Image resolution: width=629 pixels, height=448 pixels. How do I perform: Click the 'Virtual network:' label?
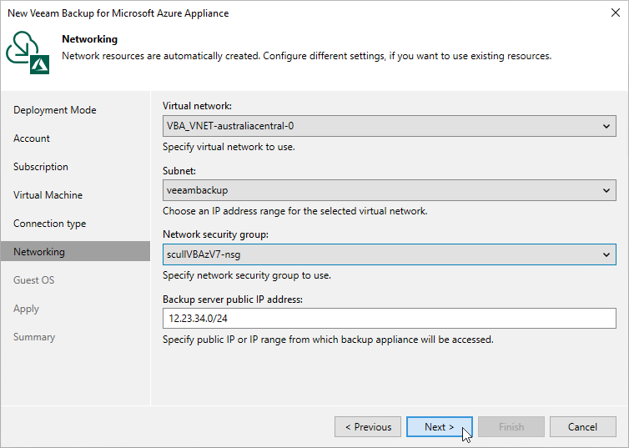click(x=197, y=106)
